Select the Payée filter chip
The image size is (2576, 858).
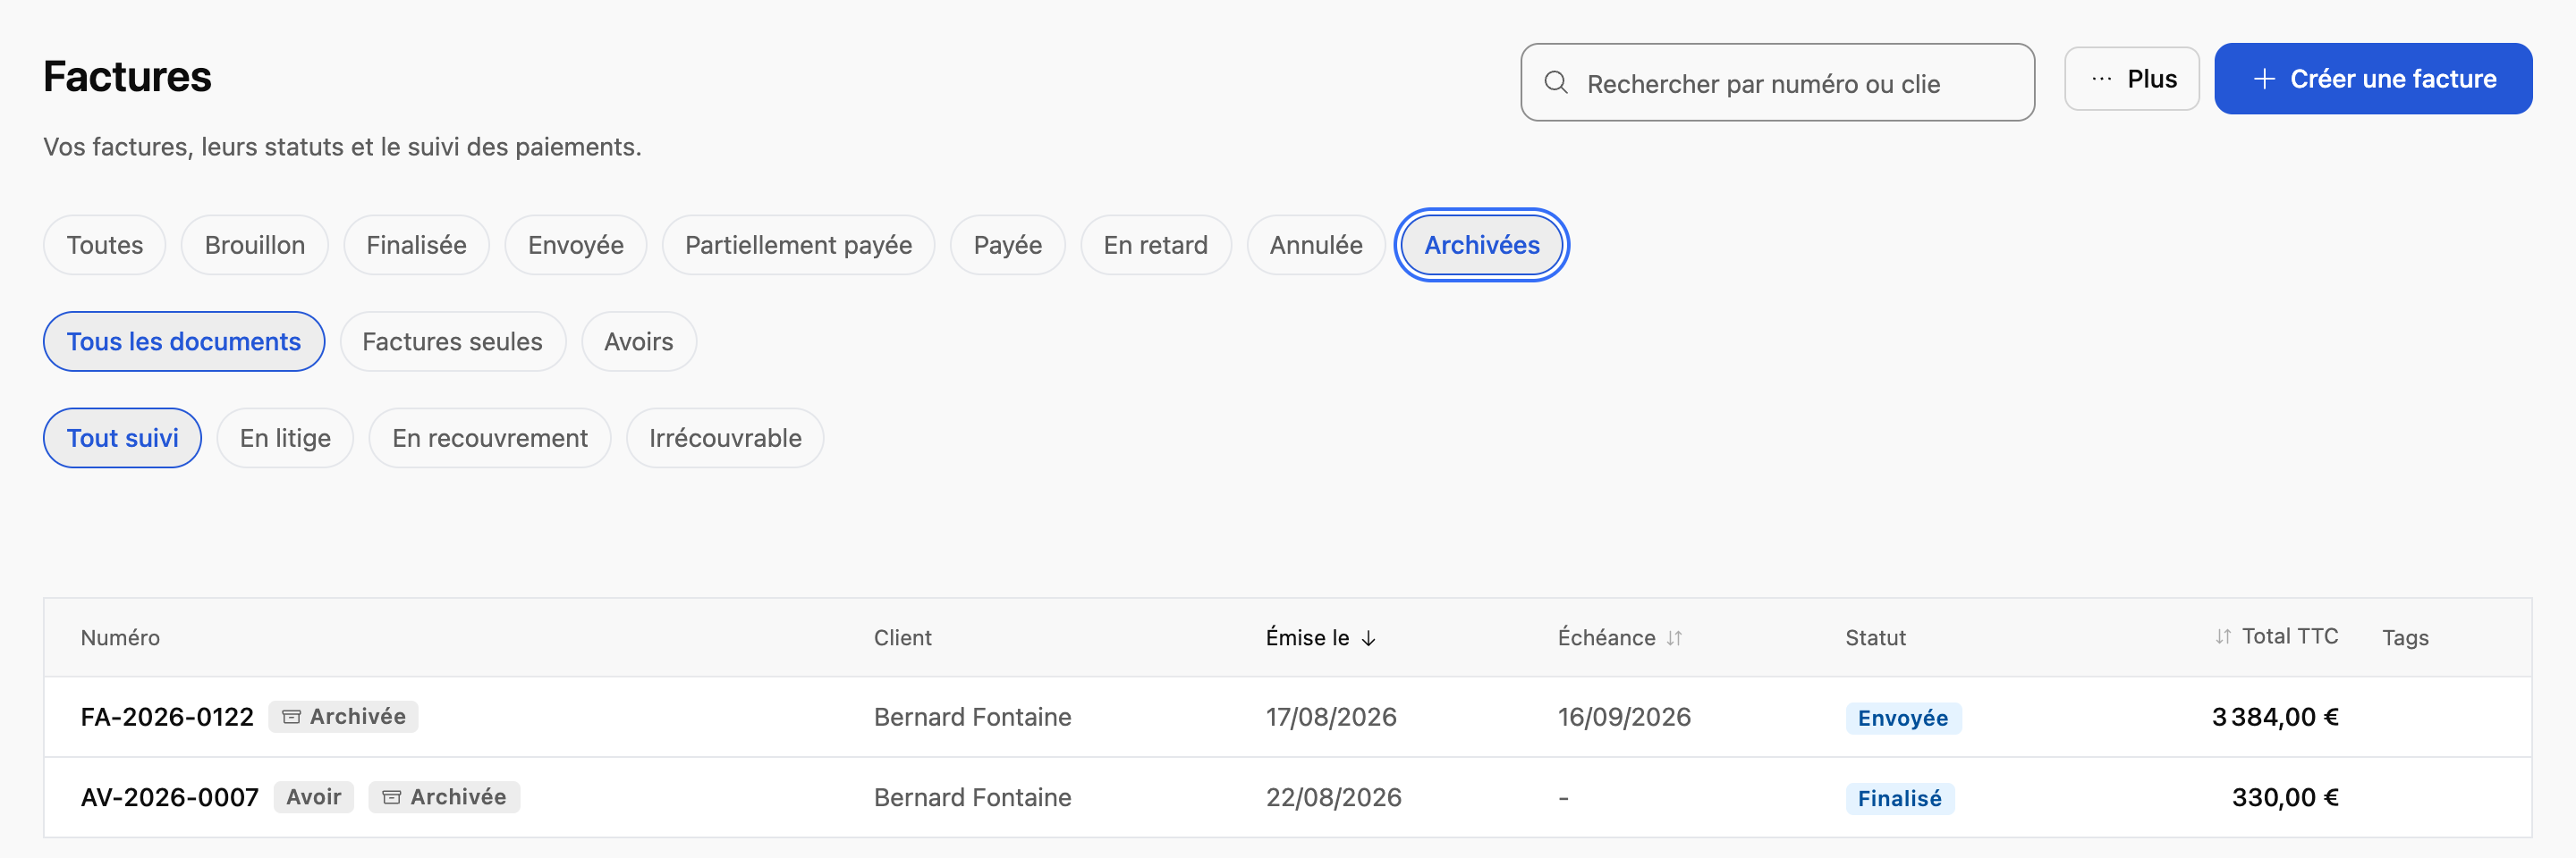pos(1008,245)
